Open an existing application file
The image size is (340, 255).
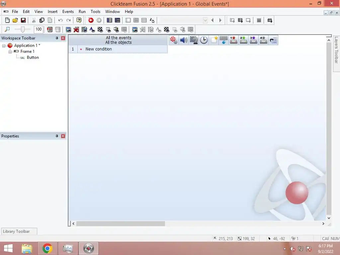pos(15,20)
